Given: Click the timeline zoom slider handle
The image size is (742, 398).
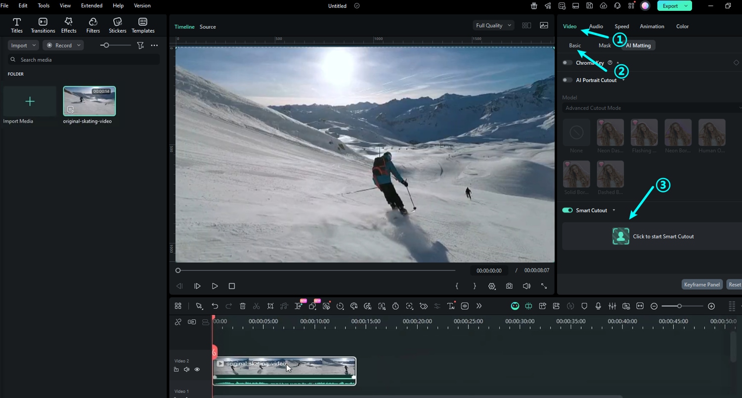Looking at the screenshot, I should click(679, 306).
